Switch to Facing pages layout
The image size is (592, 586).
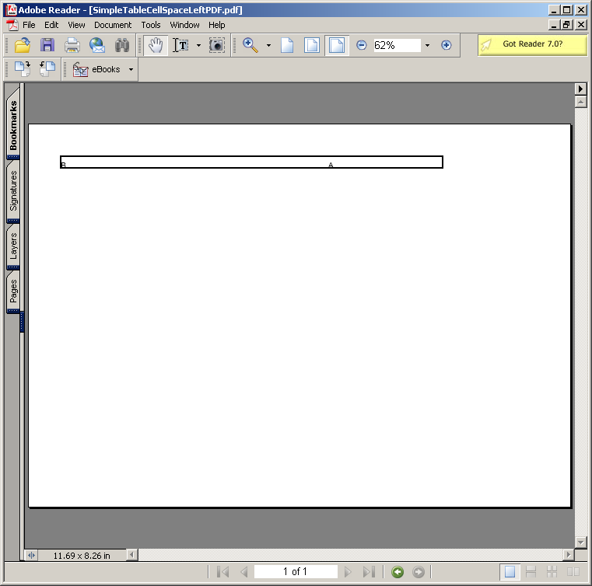[573, 572]
